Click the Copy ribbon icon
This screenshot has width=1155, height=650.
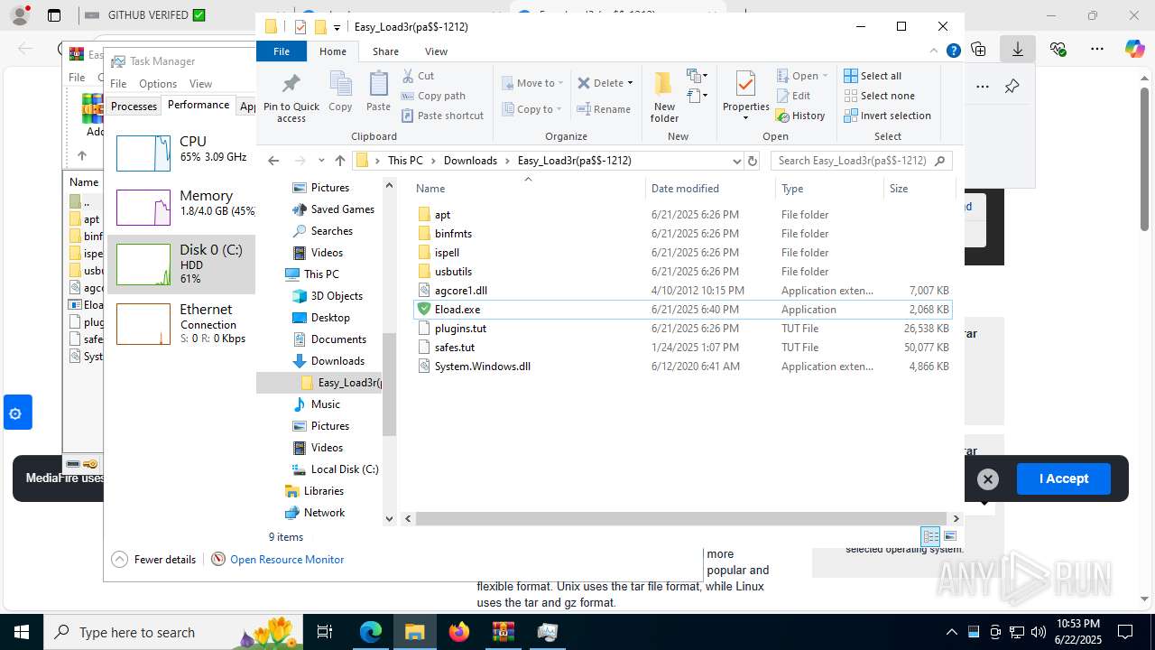point(340,92)
